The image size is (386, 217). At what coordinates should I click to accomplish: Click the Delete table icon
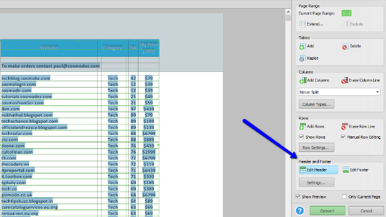pyautogui.click(x=346, y=46)
